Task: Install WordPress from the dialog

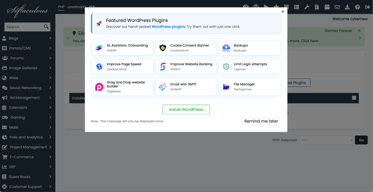Action: [186, 110]
